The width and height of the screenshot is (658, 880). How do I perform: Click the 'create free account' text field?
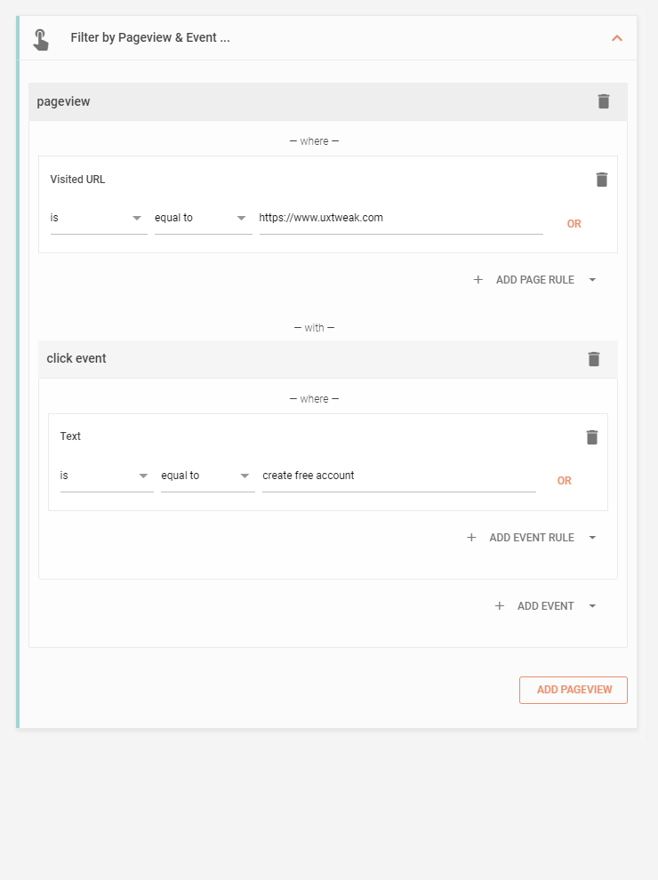tap(399, 476)
